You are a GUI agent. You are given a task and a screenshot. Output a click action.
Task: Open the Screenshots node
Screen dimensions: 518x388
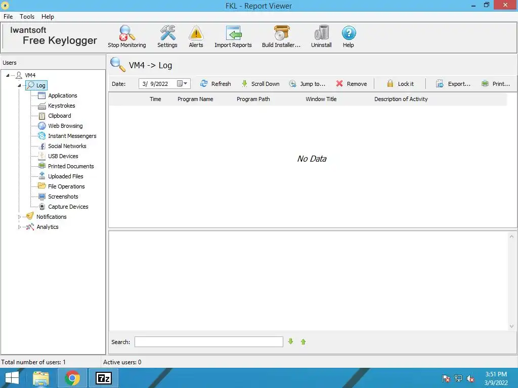tap(63, 197)
